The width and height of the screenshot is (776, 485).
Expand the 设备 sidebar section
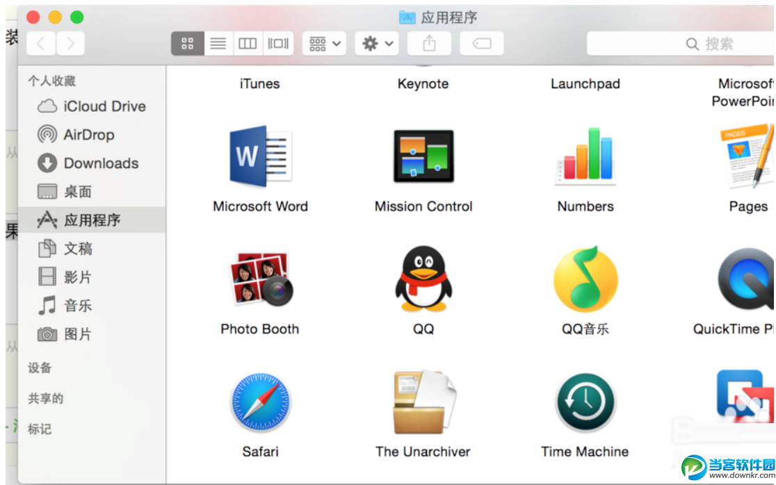(40, 368)
